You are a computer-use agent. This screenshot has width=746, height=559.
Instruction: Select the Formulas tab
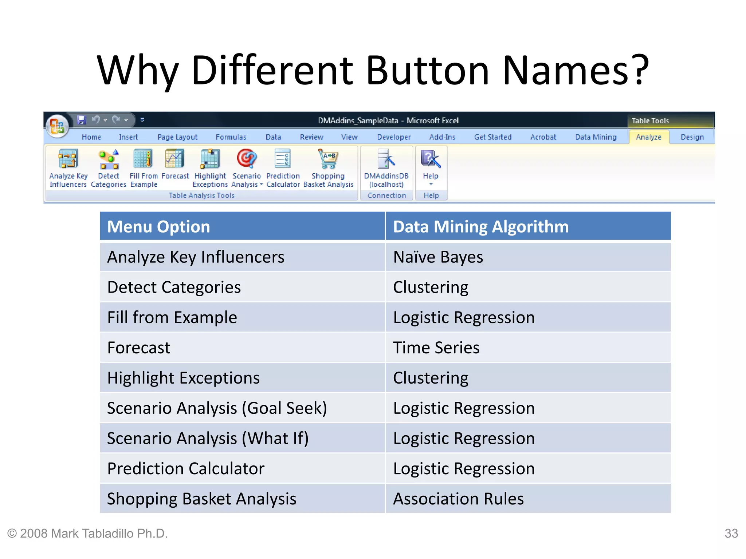(231, 137)
